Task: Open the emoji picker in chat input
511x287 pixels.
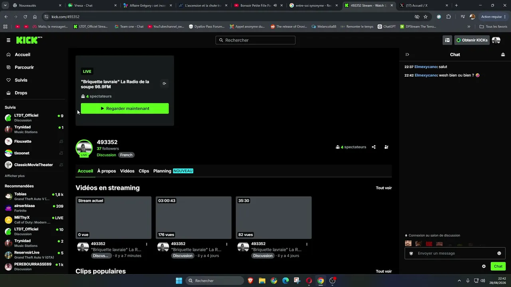Action: (x=499, y=253)
